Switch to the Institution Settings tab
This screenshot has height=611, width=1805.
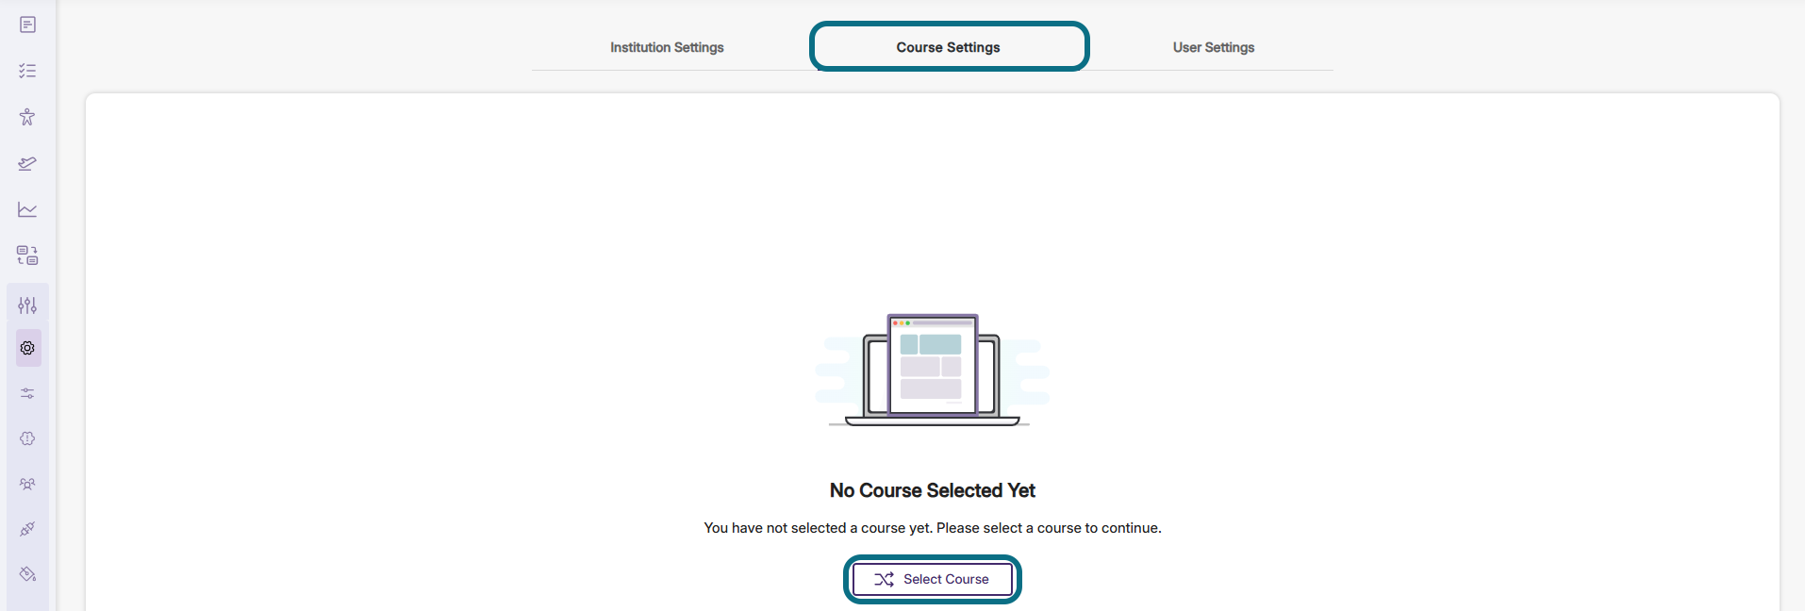(x=667, y=47)
